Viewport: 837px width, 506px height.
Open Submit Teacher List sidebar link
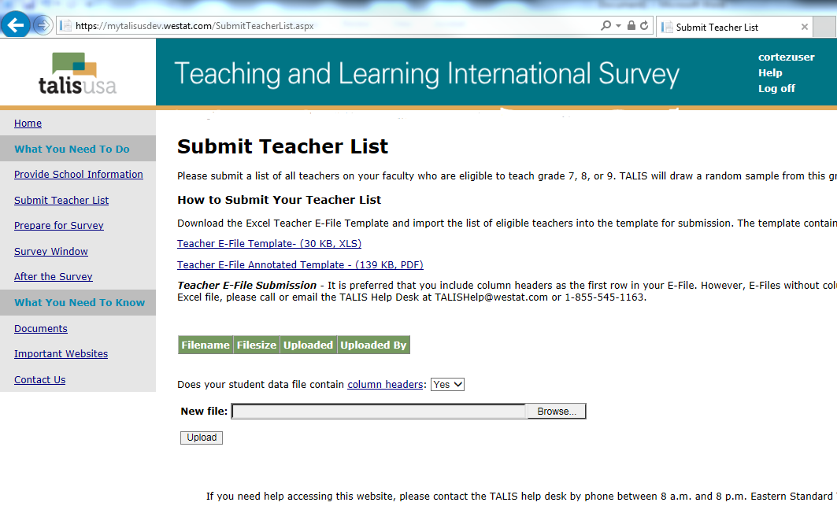(x=61, y=200)
